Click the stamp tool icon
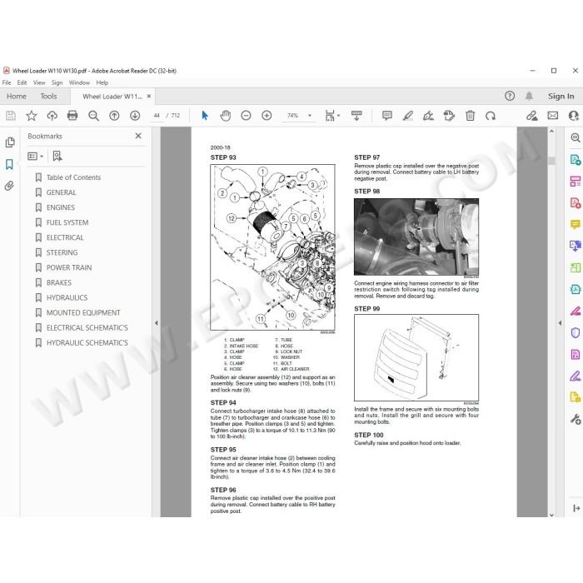This screenshot has height=583, width=583. 449,116
